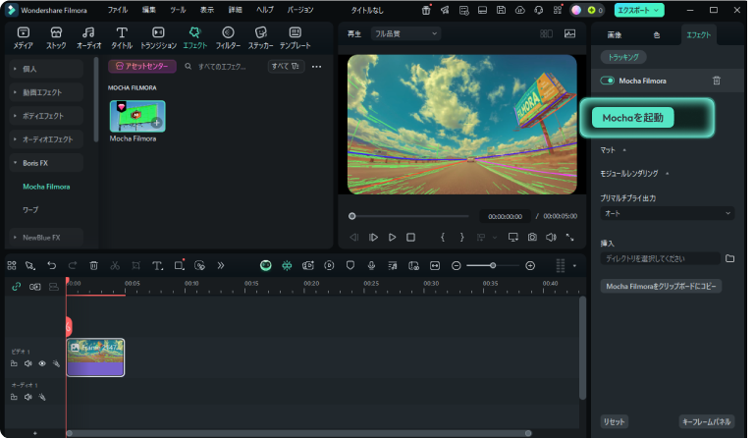Open the フィルター filters tab
Screen dimensions: 754x439
pyautogui.click(x=228, y=38)
